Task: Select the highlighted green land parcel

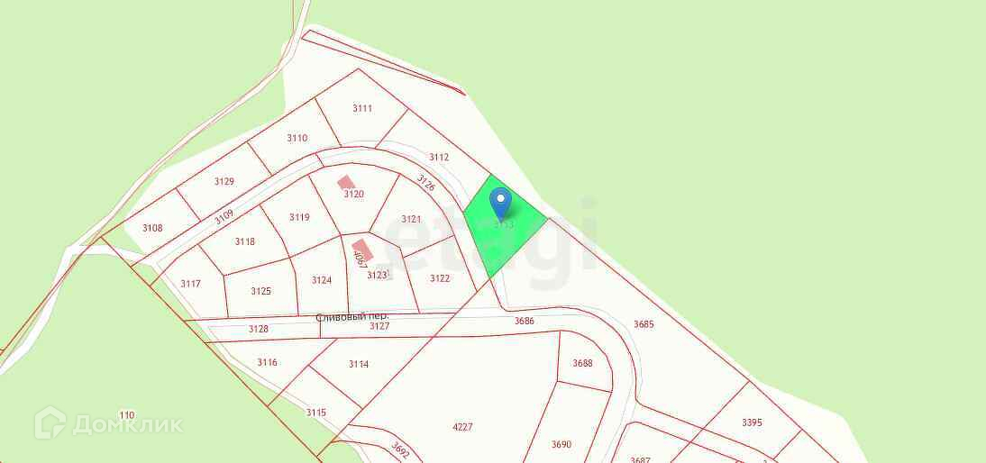Action: pos(506,227)
